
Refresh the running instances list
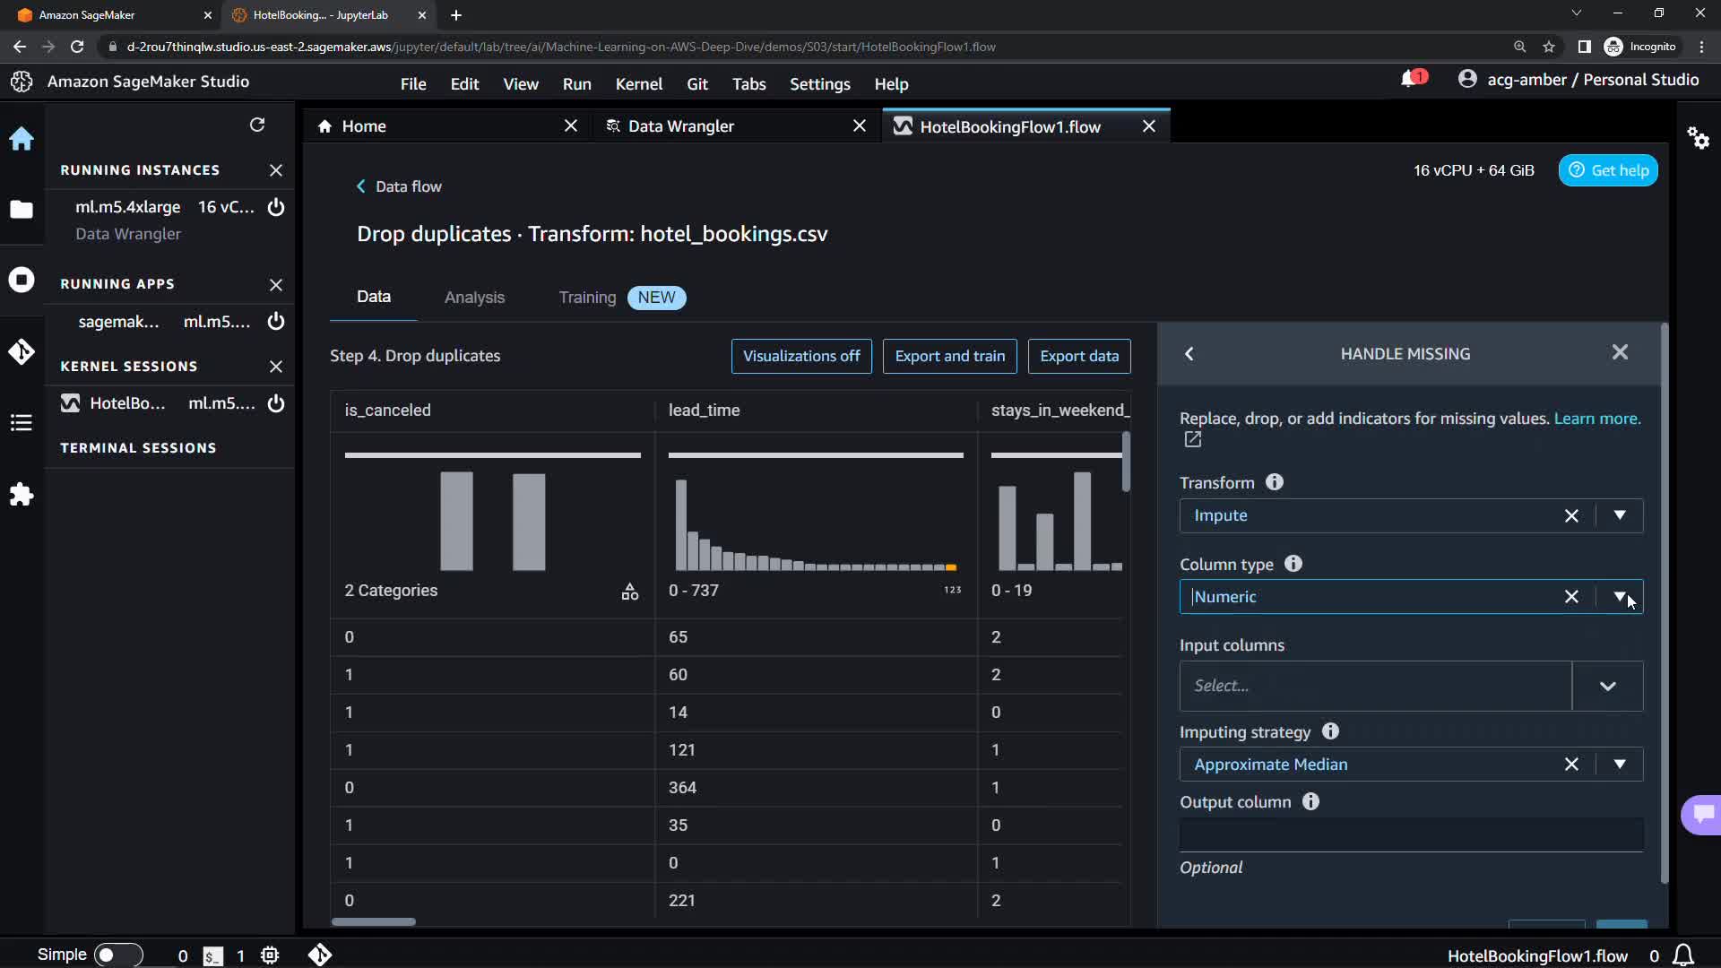tap(257, 125)
